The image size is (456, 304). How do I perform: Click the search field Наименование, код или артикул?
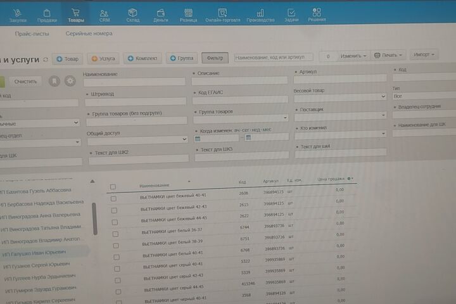274,57
